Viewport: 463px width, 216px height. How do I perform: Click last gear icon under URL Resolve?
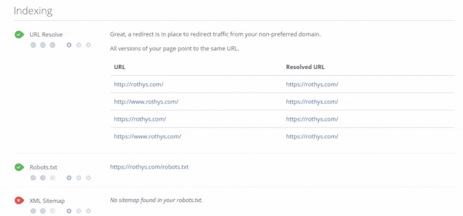click(x=88, y=45)
